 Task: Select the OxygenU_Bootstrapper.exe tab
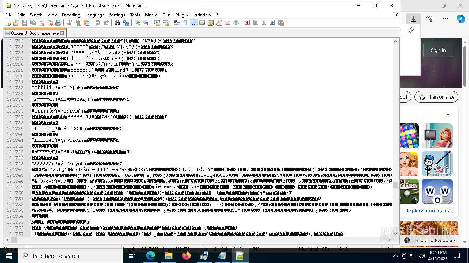tap(34, 33)
